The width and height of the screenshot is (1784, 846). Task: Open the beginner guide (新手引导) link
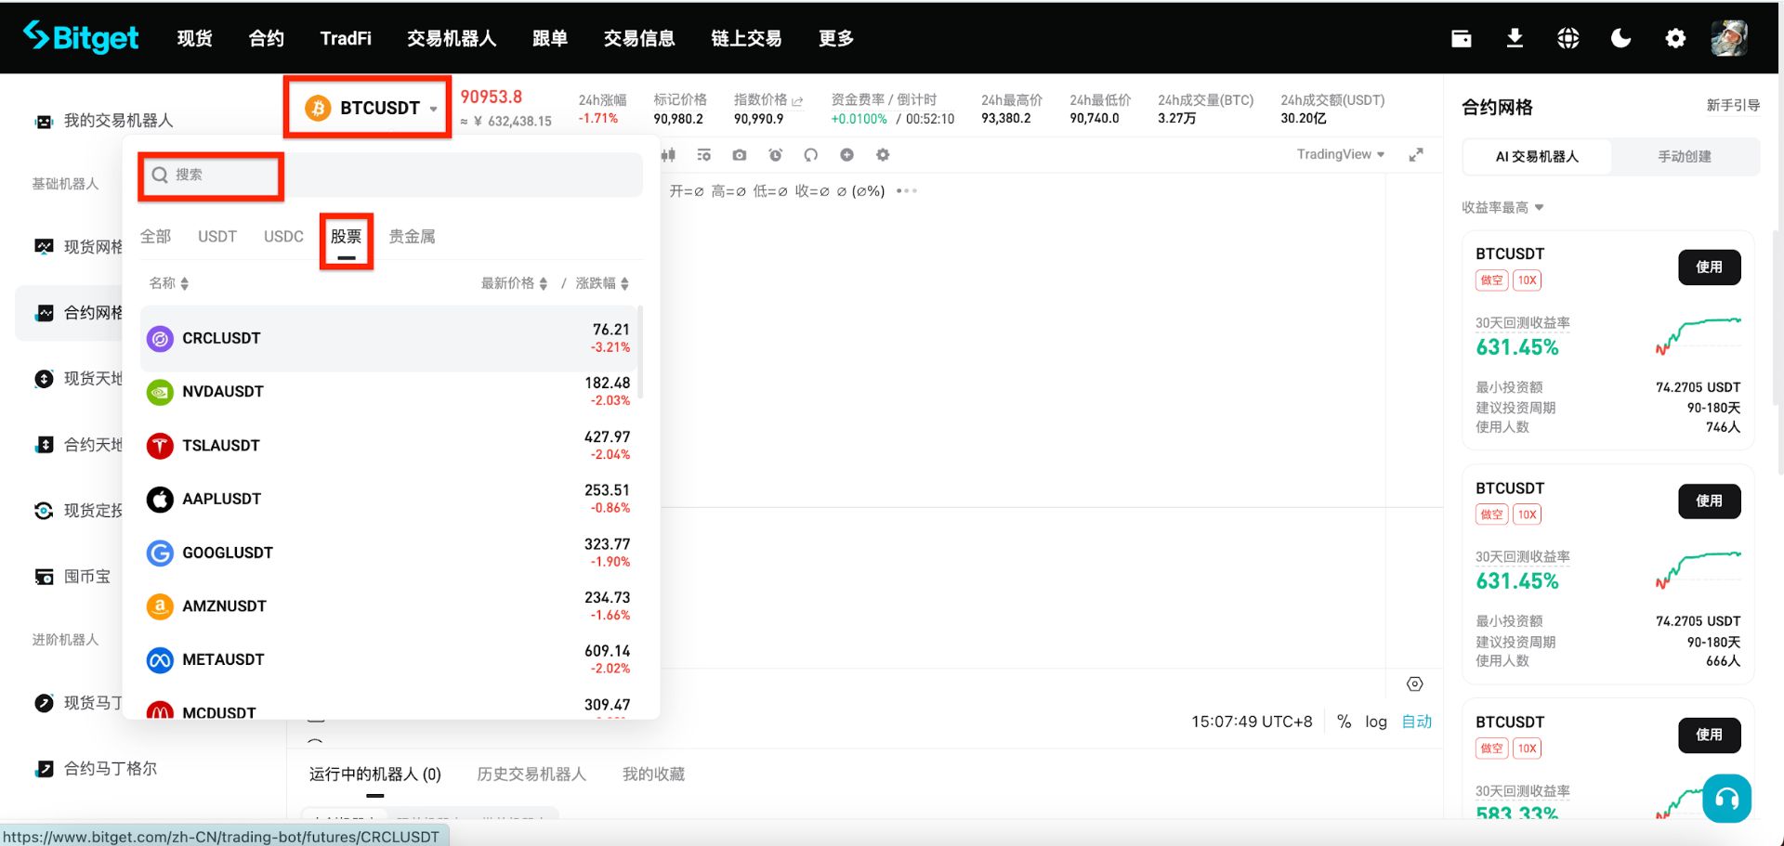click(1733, 106)
